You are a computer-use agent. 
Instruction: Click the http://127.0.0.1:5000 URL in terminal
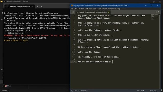pos(33,38)
